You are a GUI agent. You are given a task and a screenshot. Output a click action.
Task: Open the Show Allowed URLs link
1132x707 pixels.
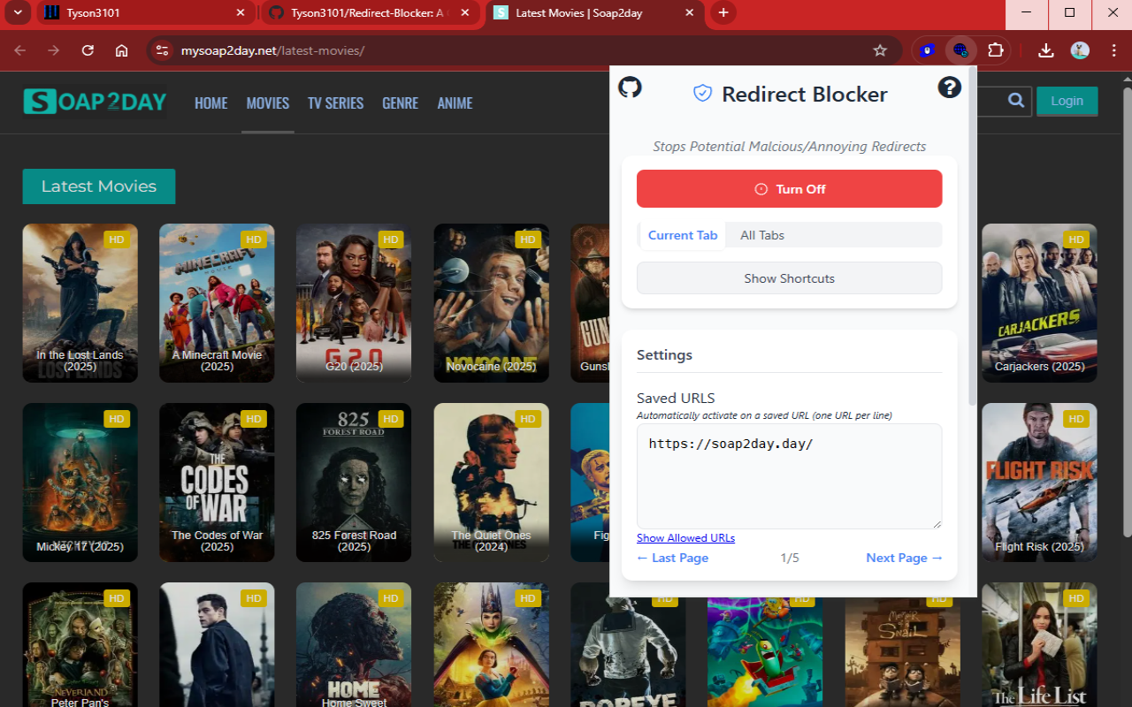[x=685, y=538]
